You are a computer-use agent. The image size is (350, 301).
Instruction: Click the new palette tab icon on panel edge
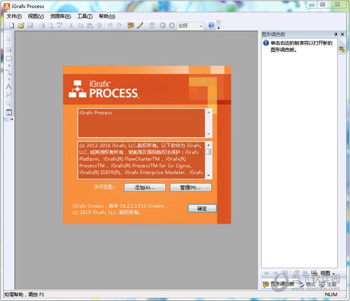[x=341, y=48]
